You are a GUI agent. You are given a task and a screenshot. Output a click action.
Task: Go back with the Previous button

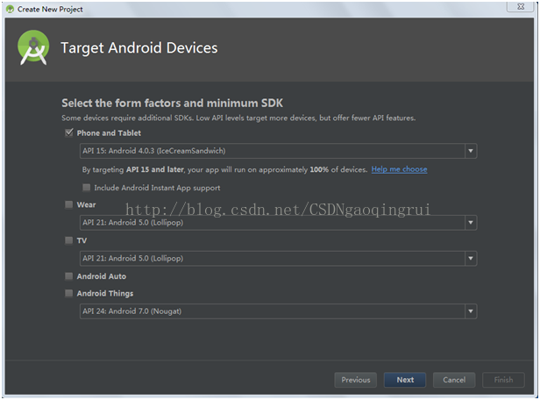point(355,380)
